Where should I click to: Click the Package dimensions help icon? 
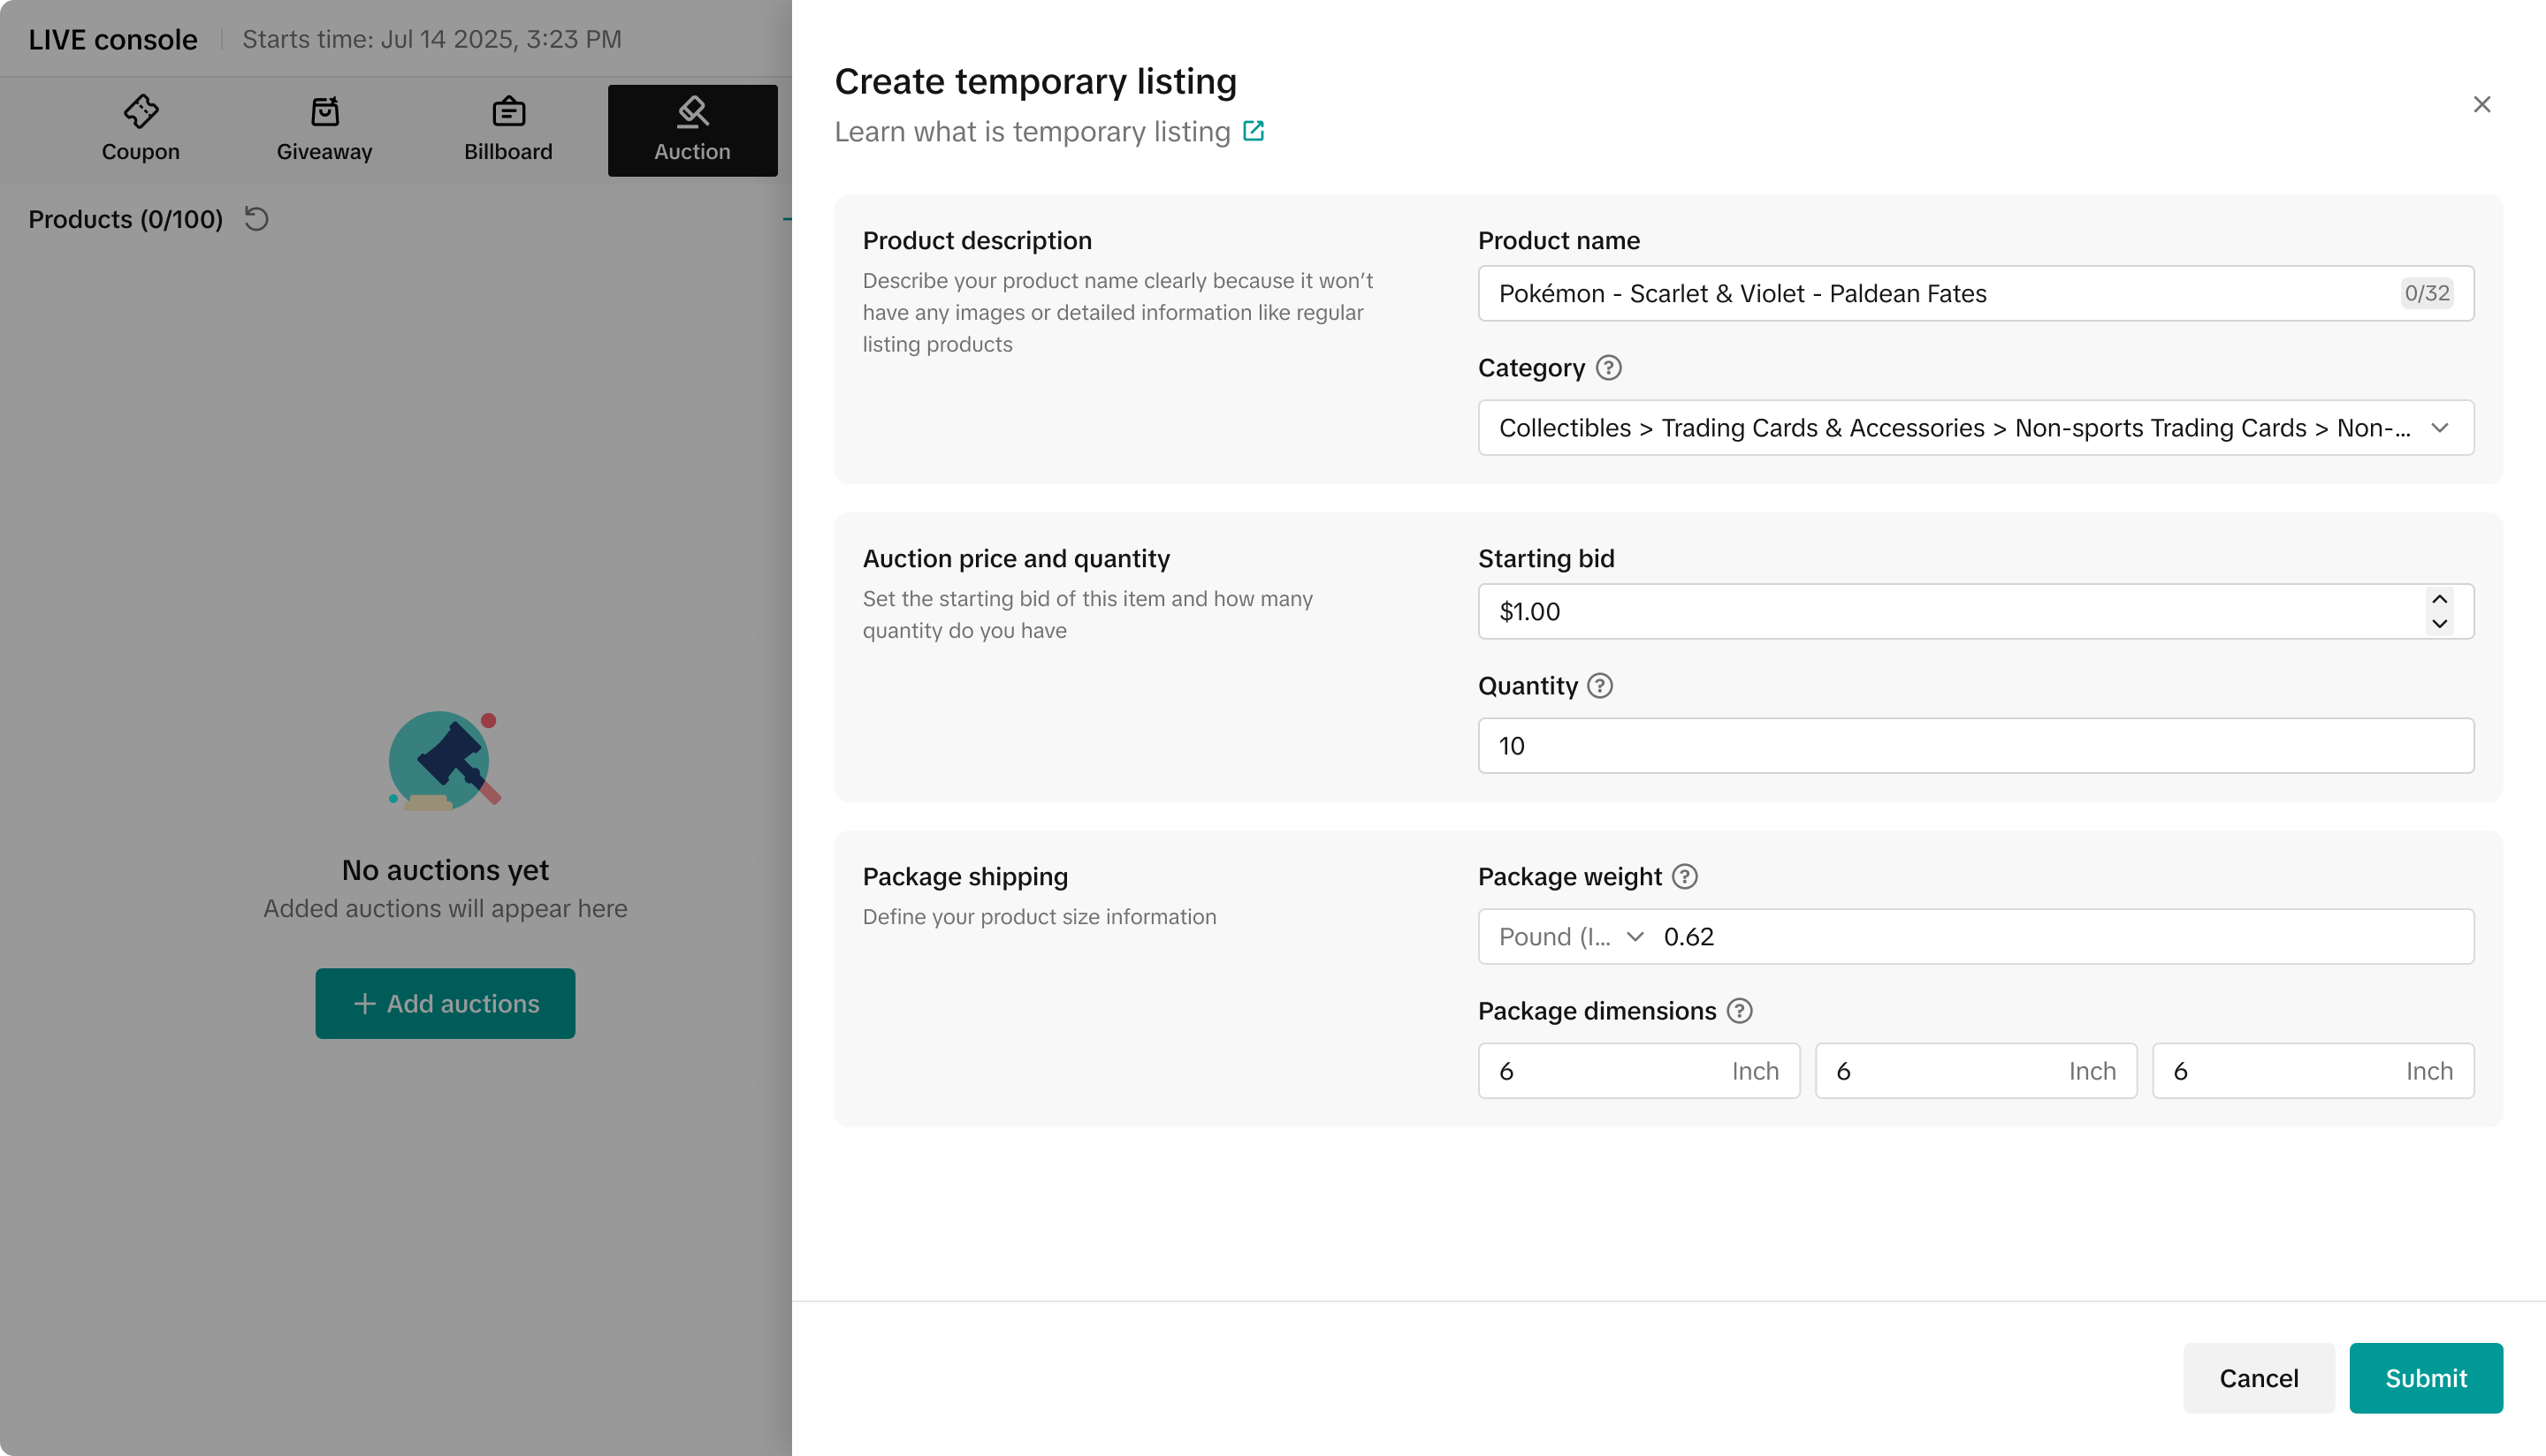pos(1740,1011)
